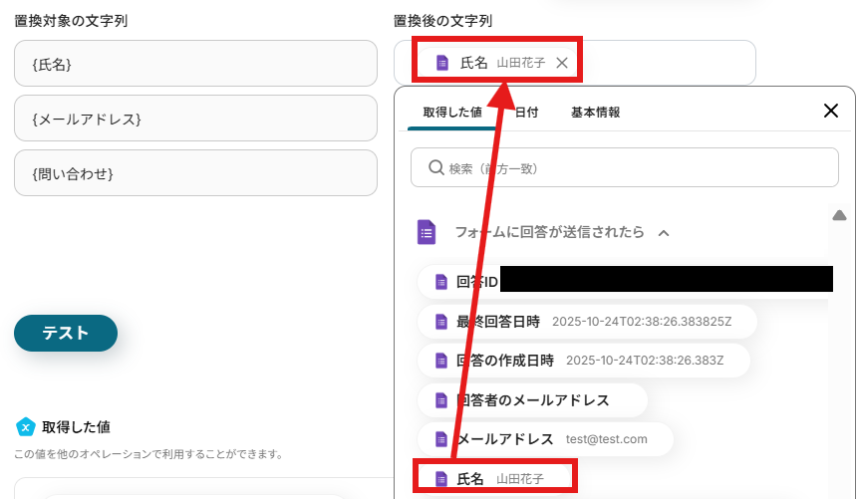Click the 置換対象の文字列 label

[71, 21]
